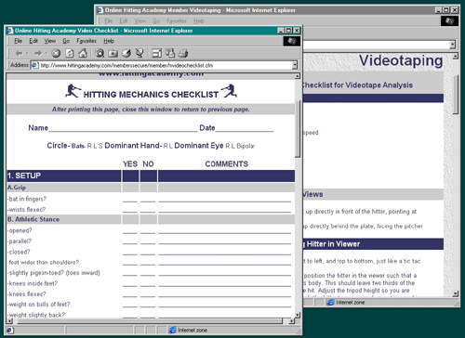Click 'Checklist for Videotape Analysis' in back window

click(357, 85)
